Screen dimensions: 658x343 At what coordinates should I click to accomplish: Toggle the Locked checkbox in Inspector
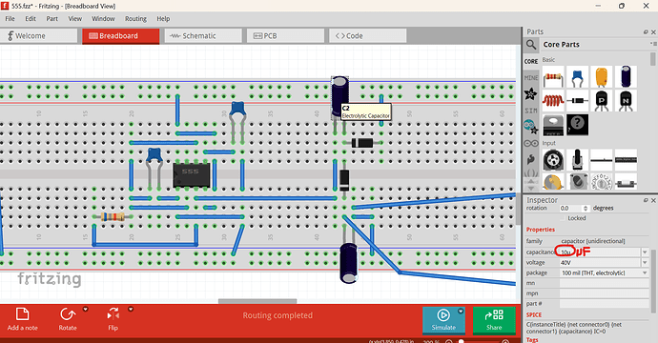[564, 218]
